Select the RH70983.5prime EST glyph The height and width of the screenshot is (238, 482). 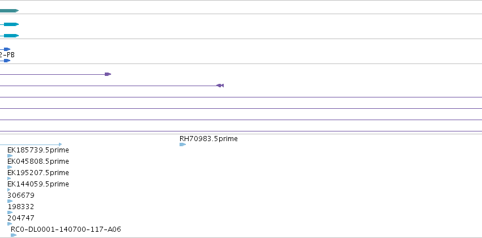[182, 144]
